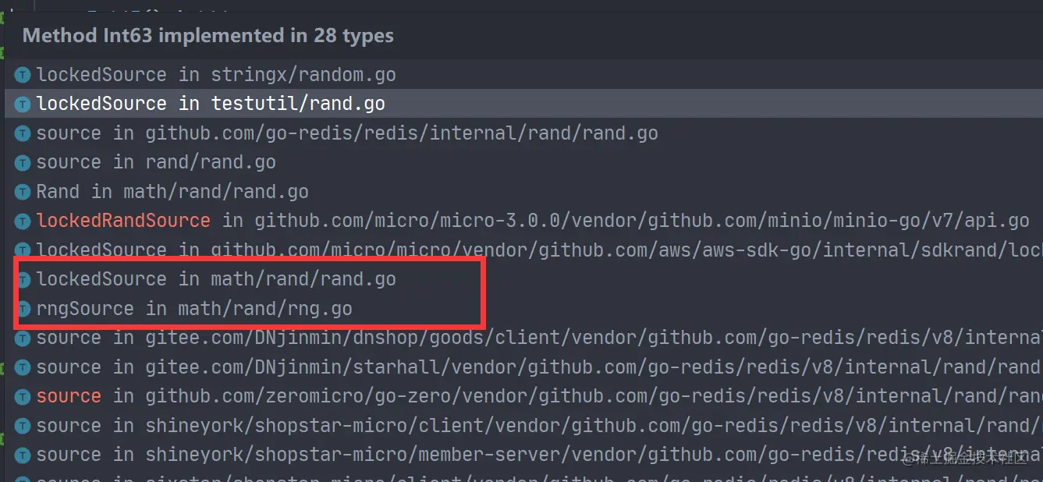Click the type icon next to the go-zero source entry

pos(22,395)
